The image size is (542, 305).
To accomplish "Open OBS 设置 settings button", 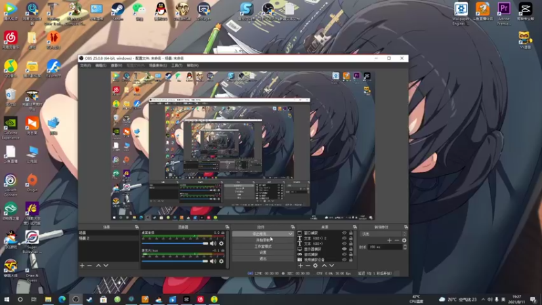I will [263, 252].
